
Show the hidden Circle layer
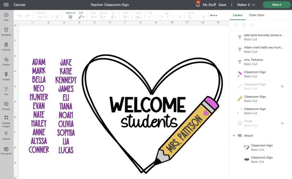pos(282,123)
